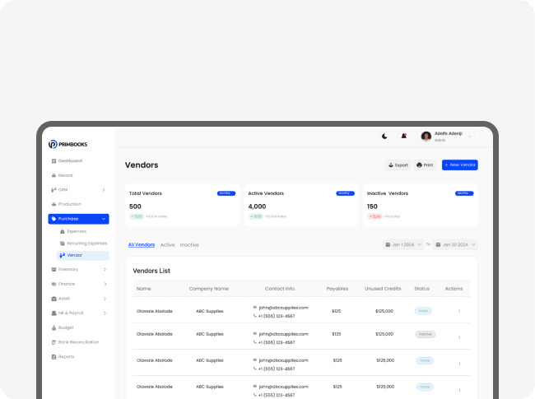Viewport: 535px width, 399px height.
Task: Click the Finance sidebar icon
Action: pos(53,284)
